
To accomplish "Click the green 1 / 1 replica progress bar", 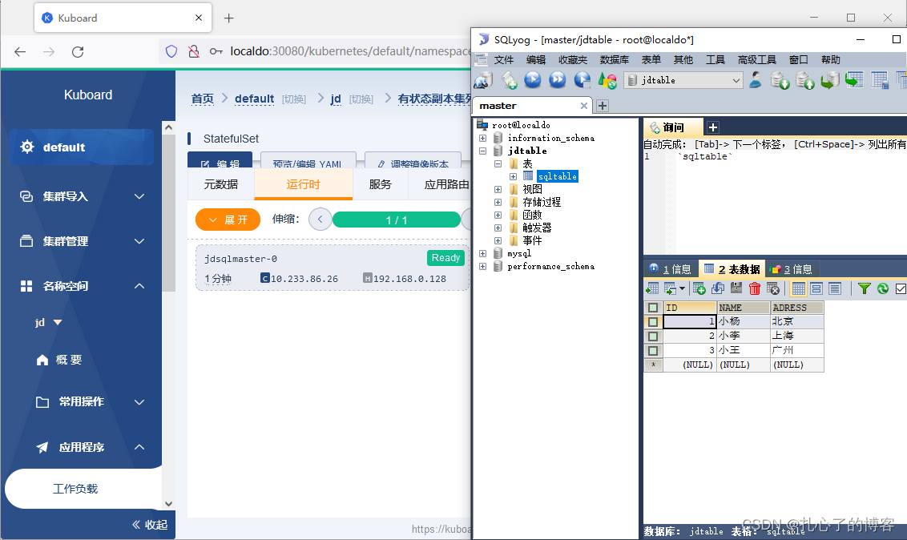I will click(396, 219).
